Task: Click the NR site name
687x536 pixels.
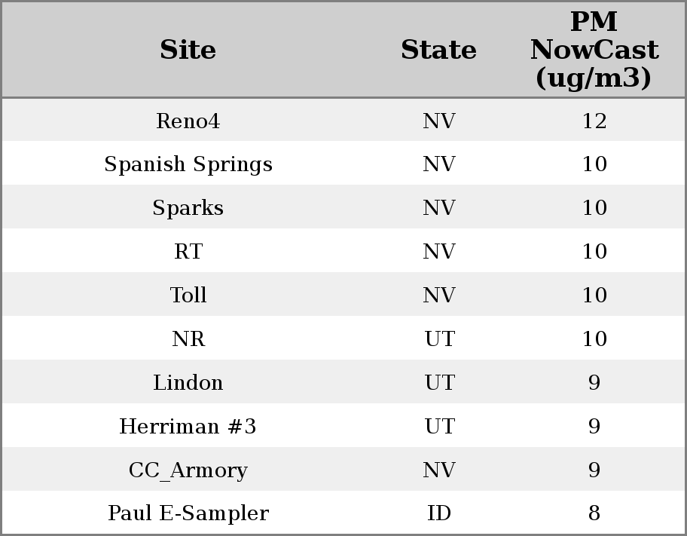Action: pyautogui.click(x=188, y=339)
